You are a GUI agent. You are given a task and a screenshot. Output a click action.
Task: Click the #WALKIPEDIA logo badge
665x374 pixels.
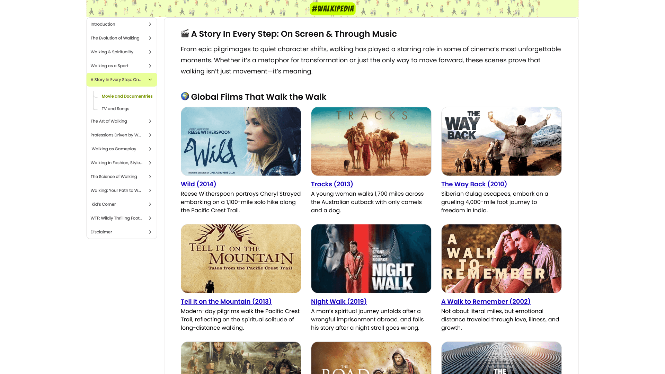[x=332, y=9]
